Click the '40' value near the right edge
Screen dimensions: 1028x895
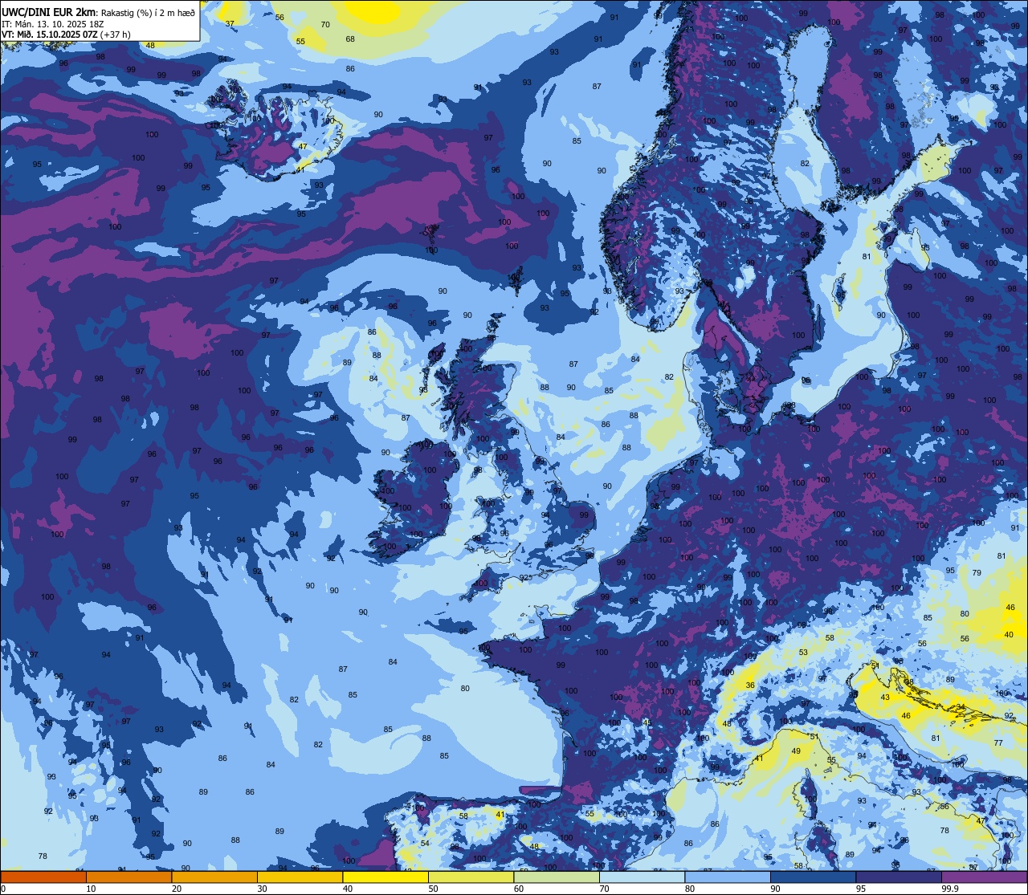[1009, 635]
